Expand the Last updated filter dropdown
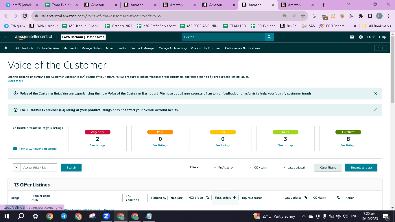The image size is (395, 222). [x=294, y=167]
